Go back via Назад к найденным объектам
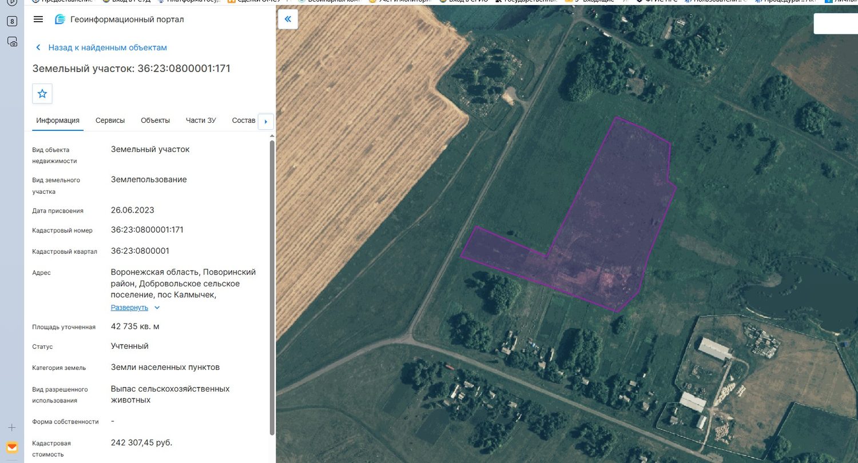The image size is (858, 463). point(101,47)
